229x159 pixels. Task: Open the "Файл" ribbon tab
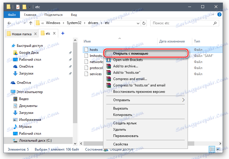[12, 15]
